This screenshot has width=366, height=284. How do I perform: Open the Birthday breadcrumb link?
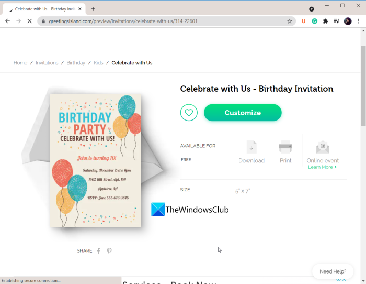pos(76,63)
